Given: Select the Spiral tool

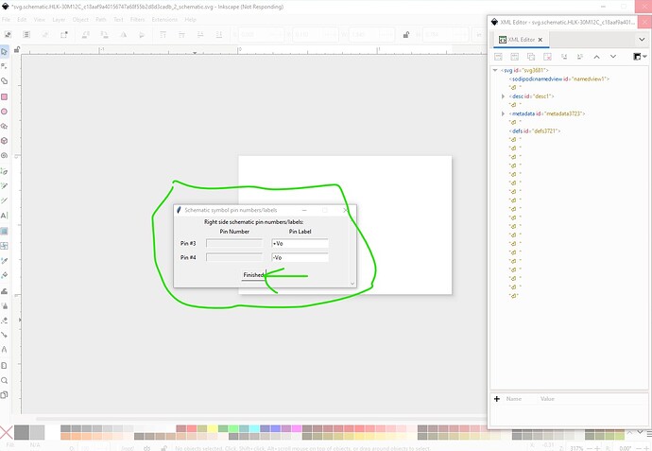Looking at the screenshot, I should 4,155.
